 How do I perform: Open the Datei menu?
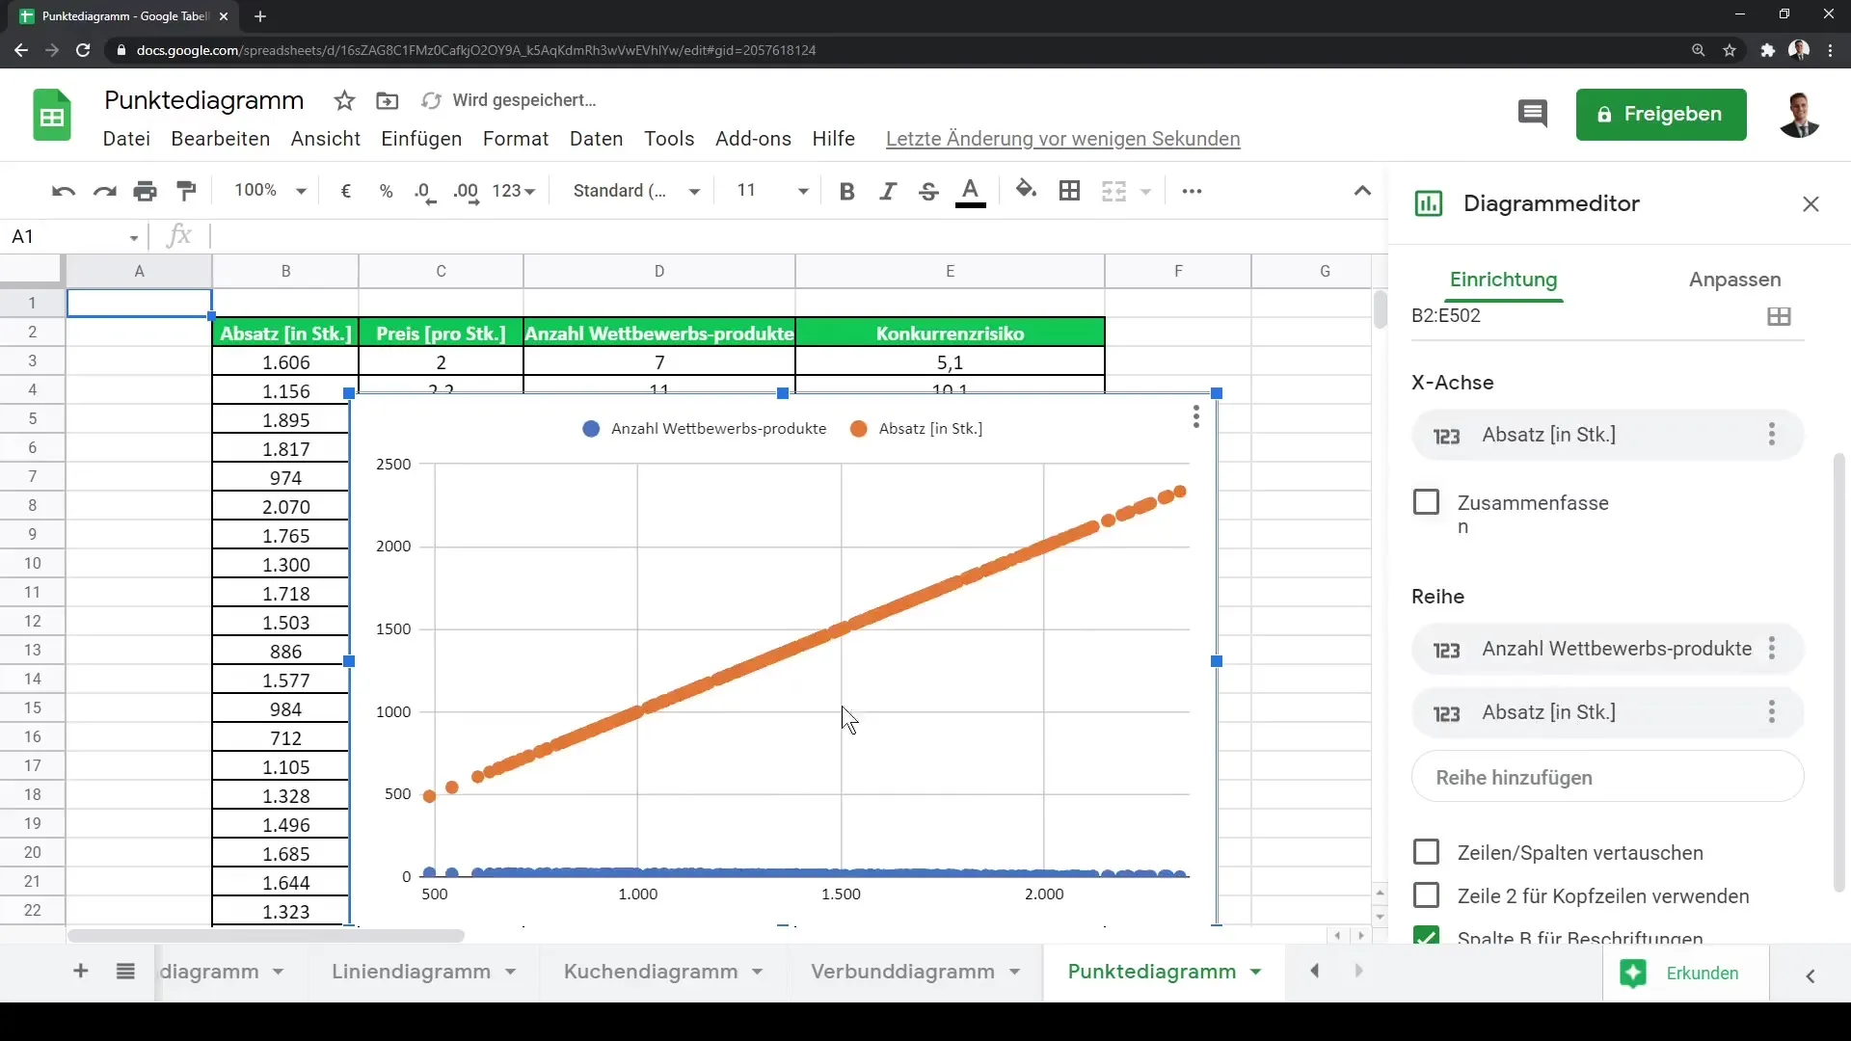tap(126, 139)
